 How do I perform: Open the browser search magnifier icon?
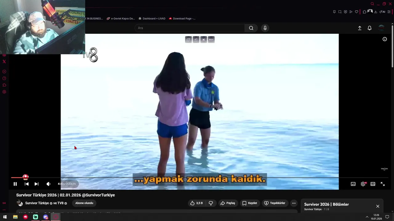coord(372,4)
